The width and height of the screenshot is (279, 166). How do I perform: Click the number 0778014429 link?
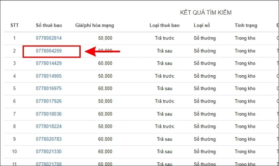[x=49, y=63]
